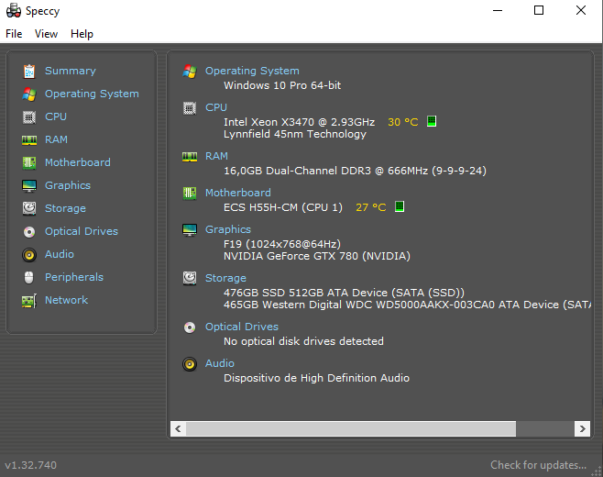Click Check for updates link
The image size is (603, 477).
click(539, 465)
